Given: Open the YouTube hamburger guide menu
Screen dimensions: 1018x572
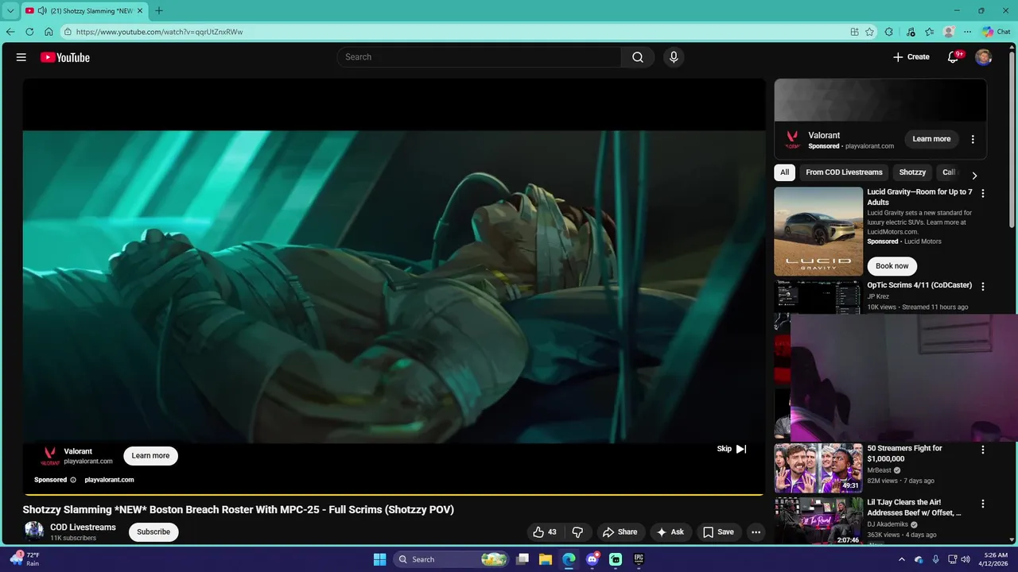Looking at the screenshot, I should pos(21,57).
